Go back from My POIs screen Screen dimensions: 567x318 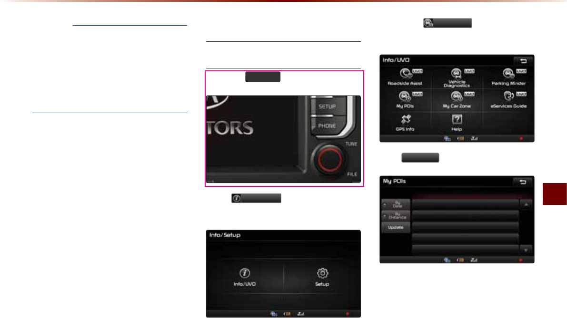(523, 182)
